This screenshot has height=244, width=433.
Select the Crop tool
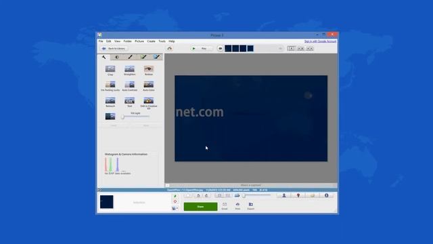[x=110, y=70]
